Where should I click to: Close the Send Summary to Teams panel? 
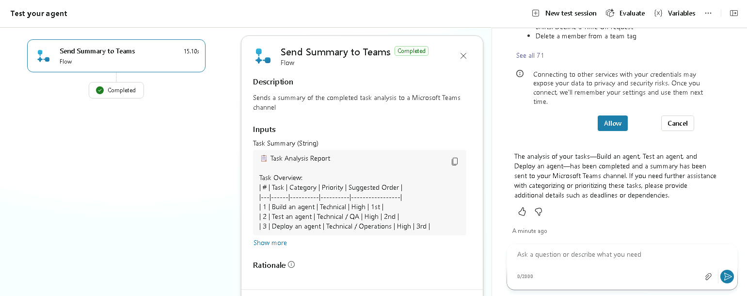click(x=463, y=56)
